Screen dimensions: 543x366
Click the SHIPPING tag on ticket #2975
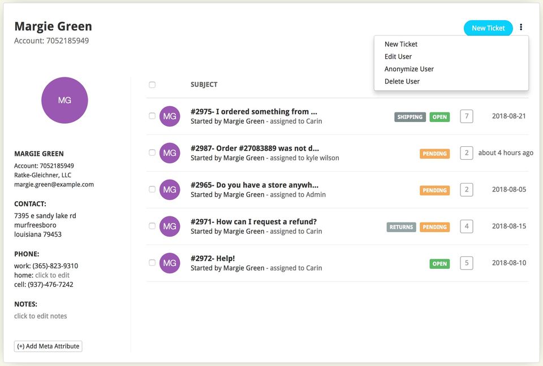pyautogui.click(x=410, y=117)
